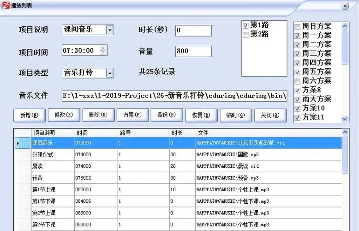Click time cell 084006
Viewport: 359px width, 231px height.
96,201
